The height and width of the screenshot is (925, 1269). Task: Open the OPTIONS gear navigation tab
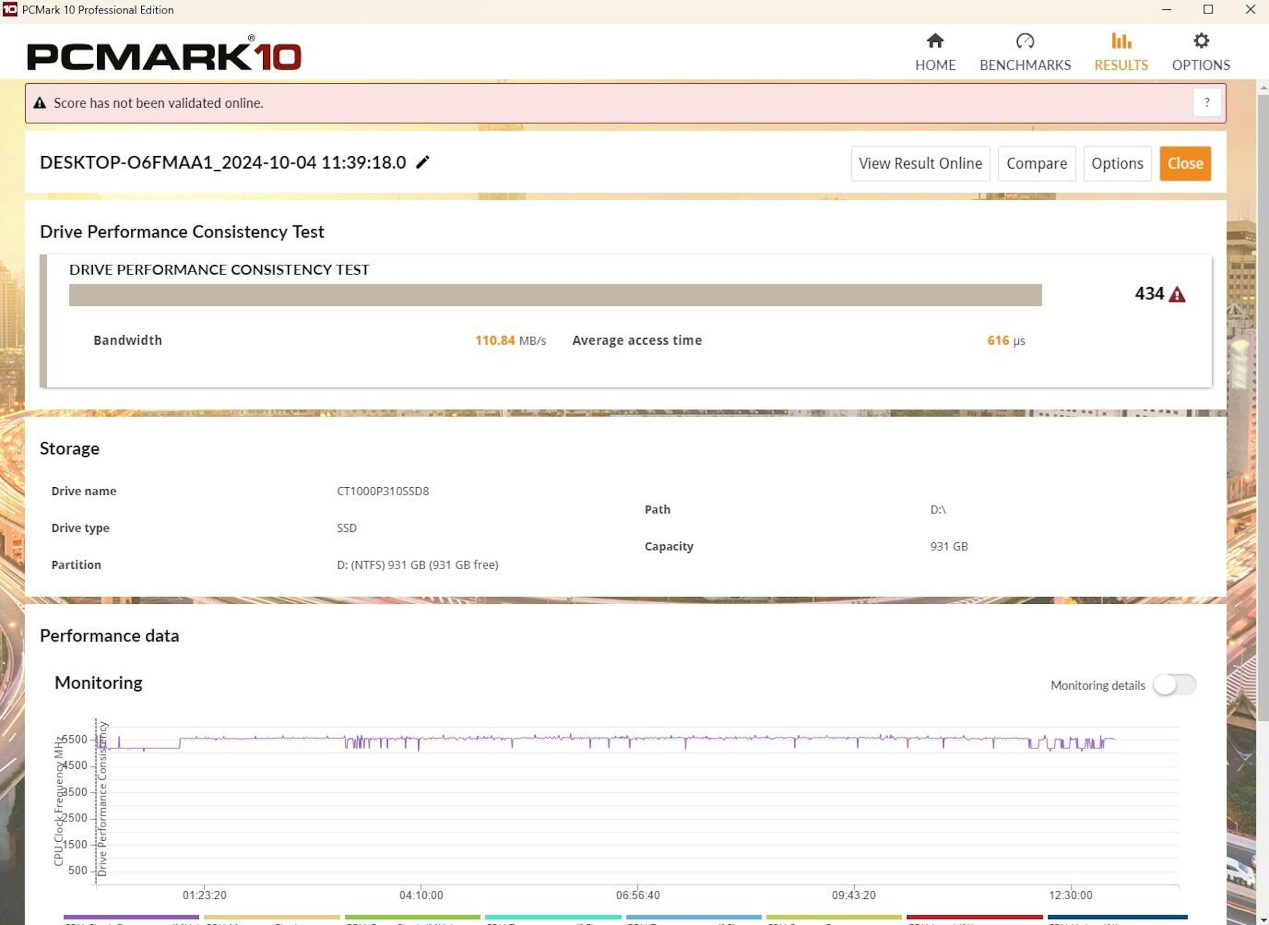[1201, 52]
